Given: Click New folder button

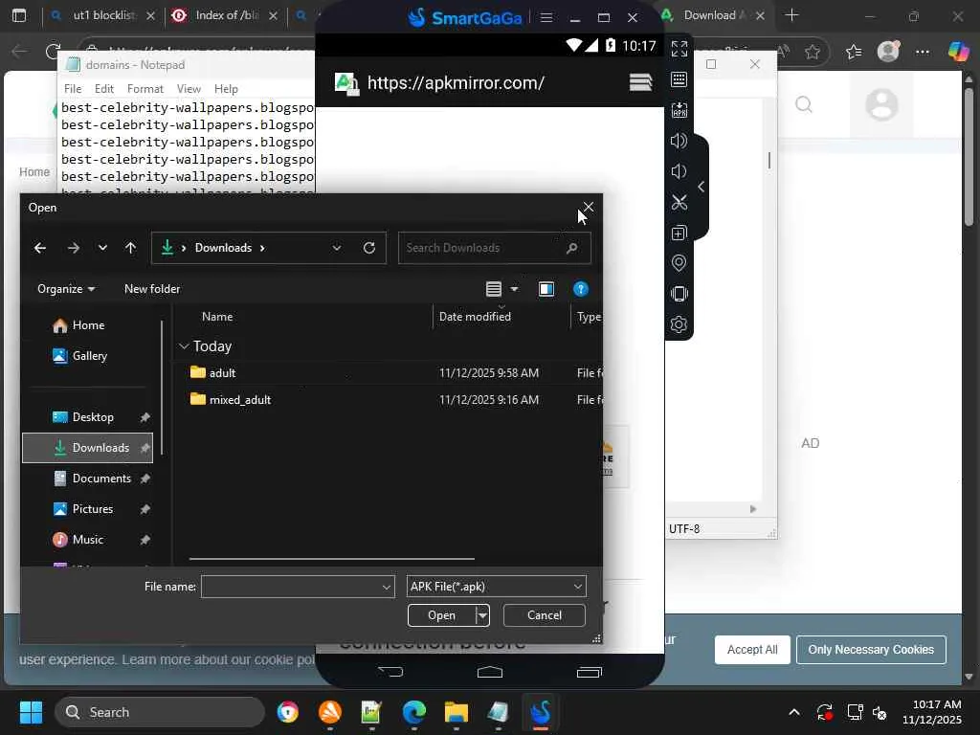Looking at the screenshot, I should click(152, 289).
